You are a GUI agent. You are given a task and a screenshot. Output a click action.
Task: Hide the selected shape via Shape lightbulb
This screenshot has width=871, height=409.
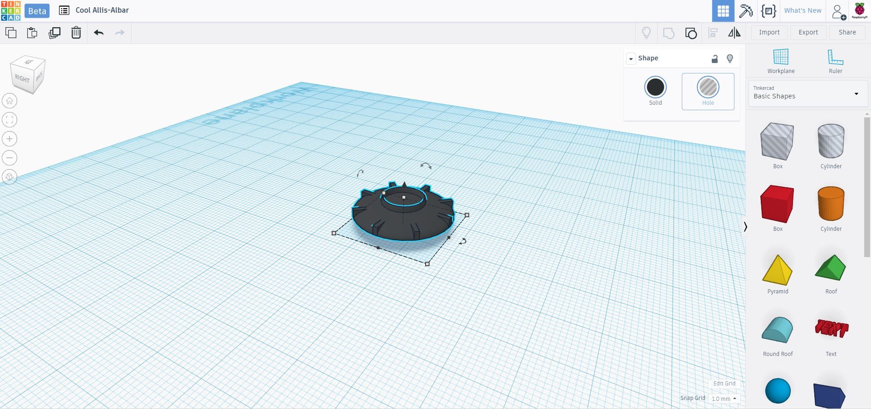click(x=730, y=58)
